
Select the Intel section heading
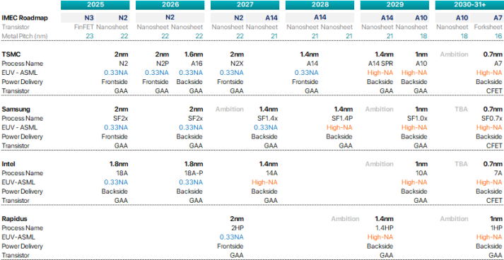[8, 164]
